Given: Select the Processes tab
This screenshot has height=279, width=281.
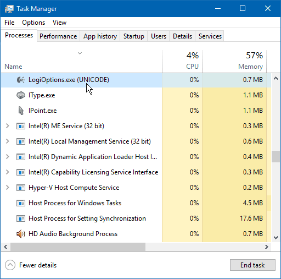Looking at the screenshot, I should [x=19, y=35].
